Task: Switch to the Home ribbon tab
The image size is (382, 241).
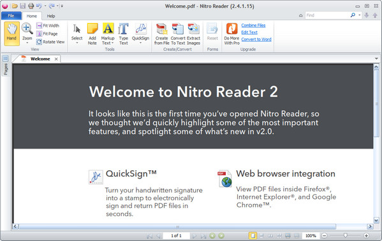Action: click(32, 16)
